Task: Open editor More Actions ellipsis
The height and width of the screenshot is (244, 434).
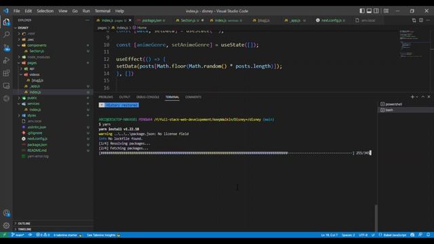Action: pyautogui.click(x=428, y=20)
